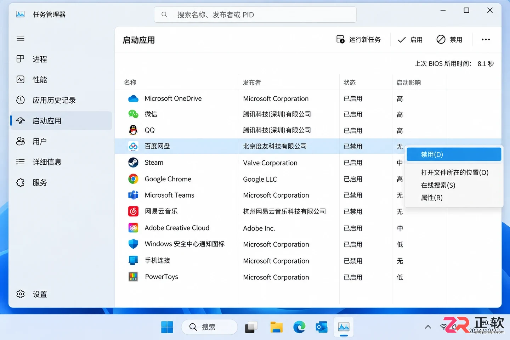This screenshot has width=510, height=340.
Task: Click the magnifier icon in search box
Action: (164, 15)
